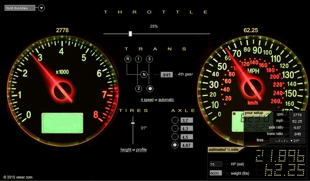This screenshot has height=181, width=310.
Task: Choose the 3.7 axle ratio
Action: [x=175, y=120]
